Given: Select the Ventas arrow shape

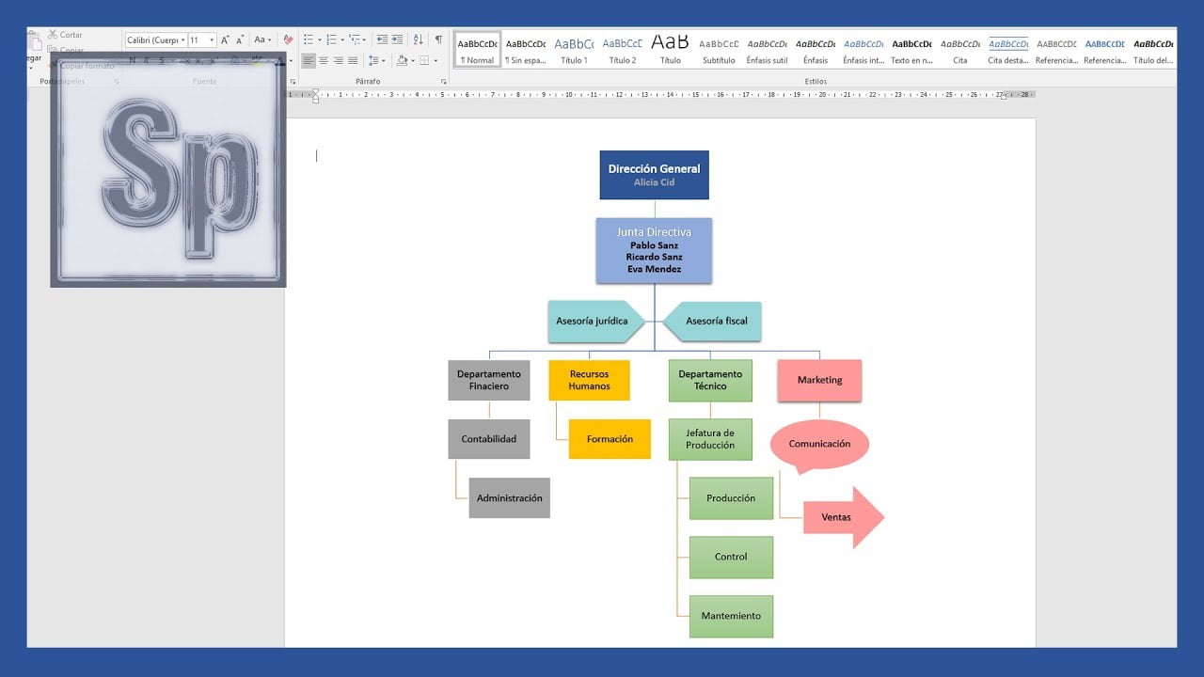Looking at the screenshot, I should point(843,517).
